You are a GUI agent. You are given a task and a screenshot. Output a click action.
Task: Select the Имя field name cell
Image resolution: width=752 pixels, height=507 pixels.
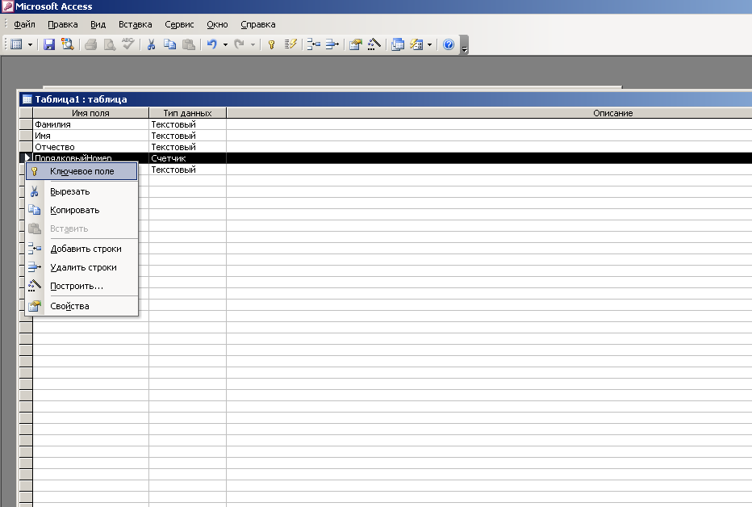[90, 136]
